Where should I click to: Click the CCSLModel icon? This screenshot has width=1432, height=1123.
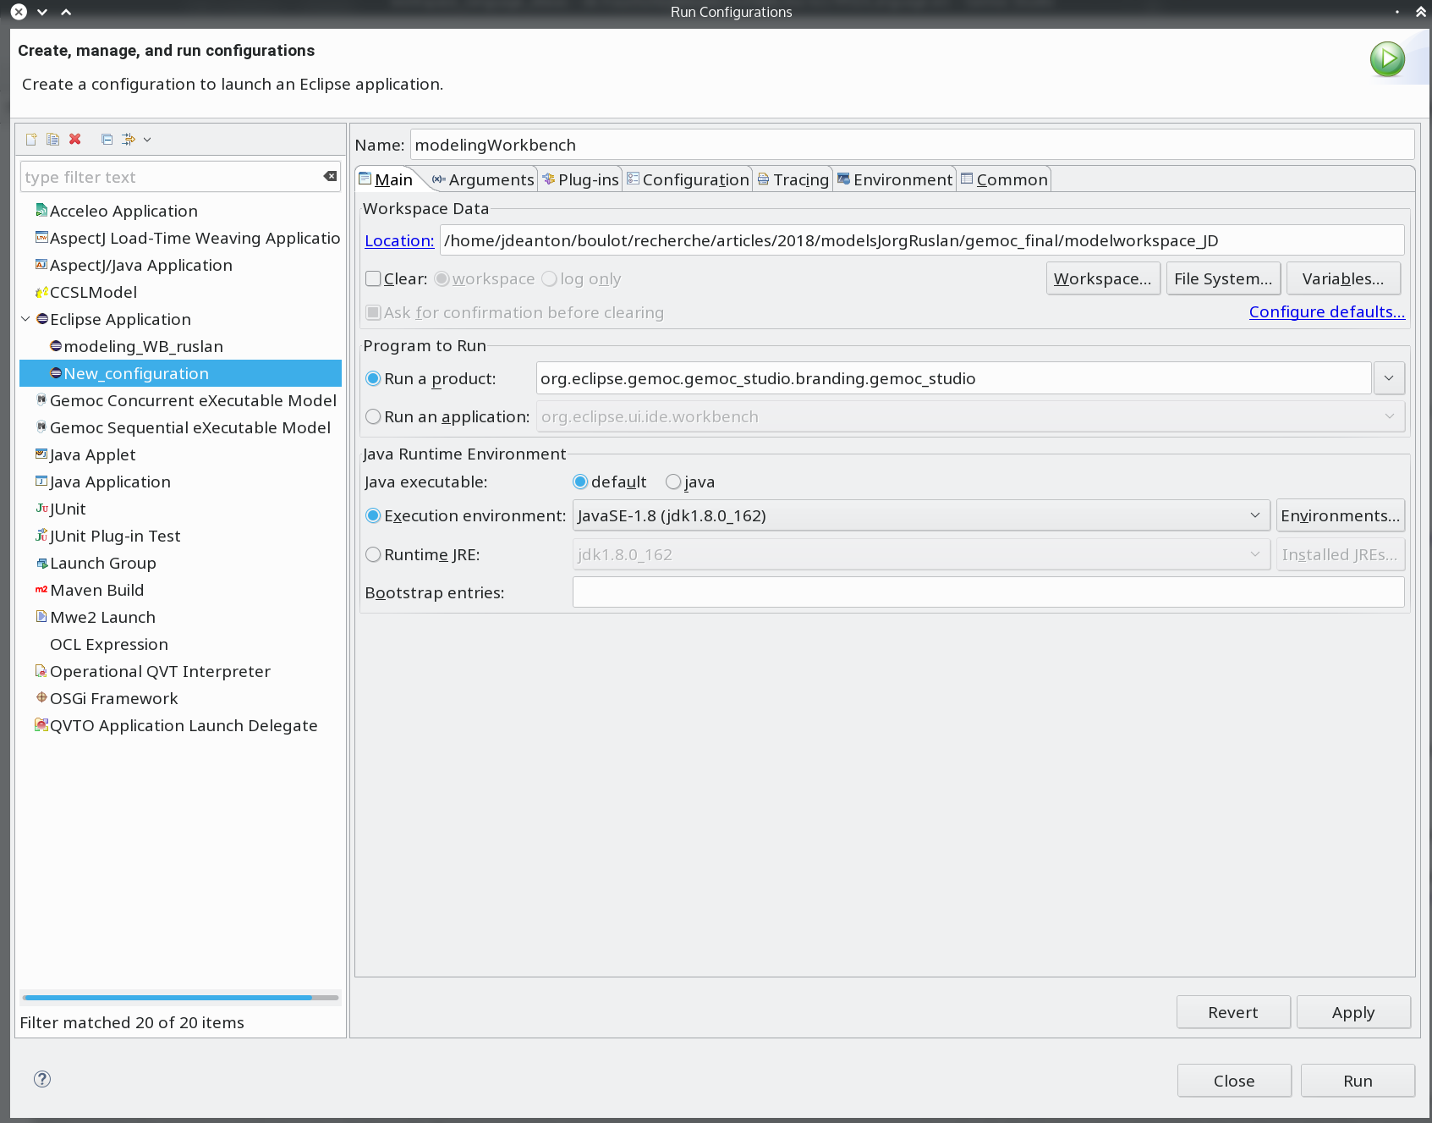(41, 291)
